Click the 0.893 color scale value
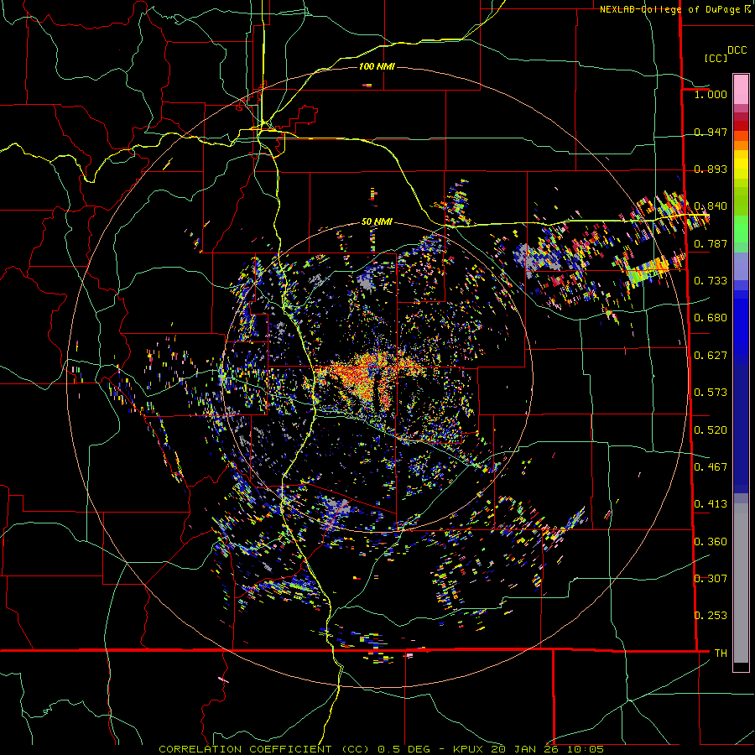 711,169
